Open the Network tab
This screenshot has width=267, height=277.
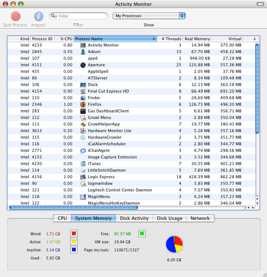tap(200, 218)
